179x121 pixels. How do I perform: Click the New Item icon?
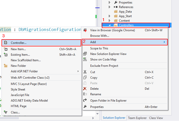coord(6,49)
